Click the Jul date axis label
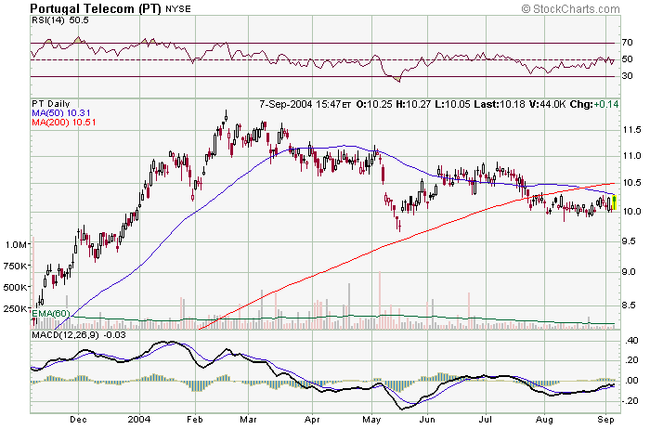 486,420
